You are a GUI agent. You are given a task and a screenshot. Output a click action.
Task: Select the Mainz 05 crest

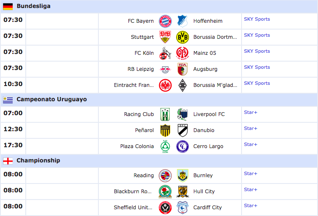click(182, 53)
